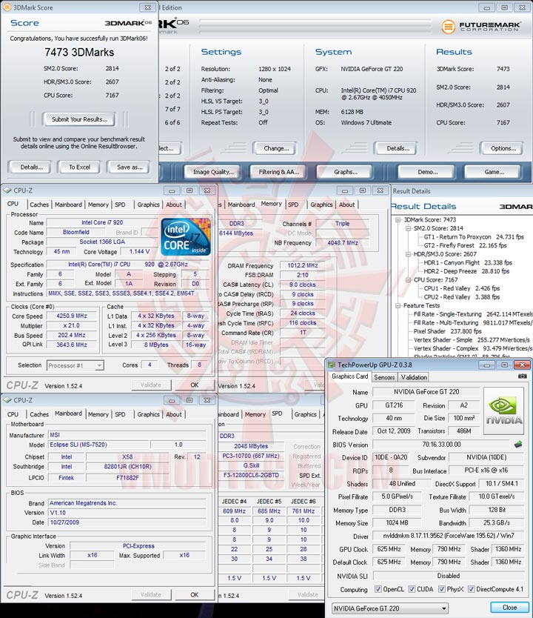533x618 pixels.
Task: Click the Game... button
Action: click(x=494, y=172)
